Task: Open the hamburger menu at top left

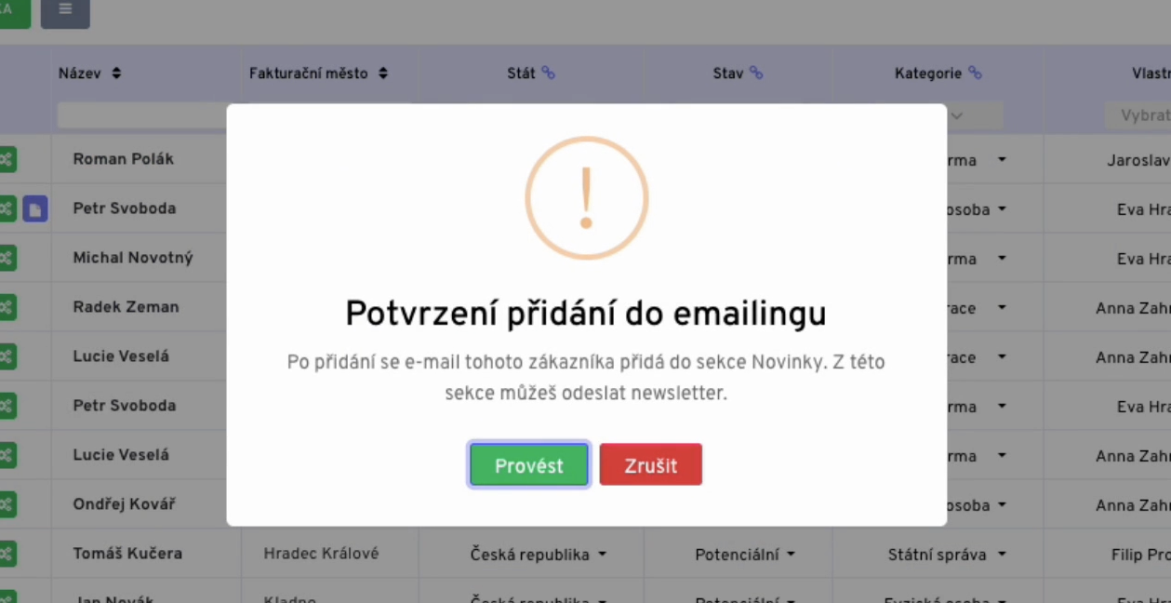Action: pyautogui.click(x=64, y=13)
